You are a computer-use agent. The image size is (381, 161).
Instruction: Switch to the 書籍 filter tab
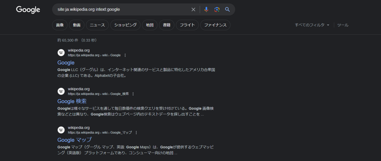click(x=166, y=25)
